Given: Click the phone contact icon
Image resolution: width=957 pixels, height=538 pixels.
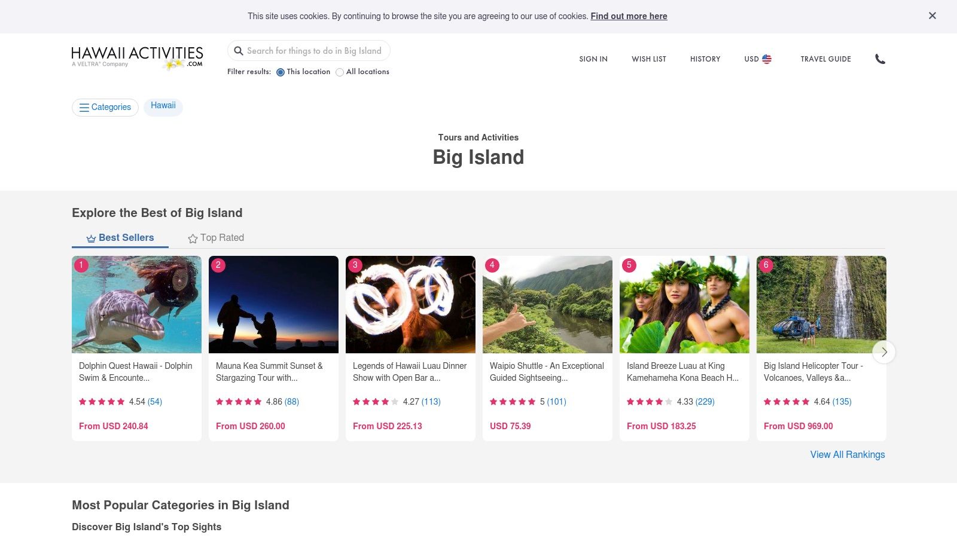Looking at the screenshot, I should click(880, 59).
